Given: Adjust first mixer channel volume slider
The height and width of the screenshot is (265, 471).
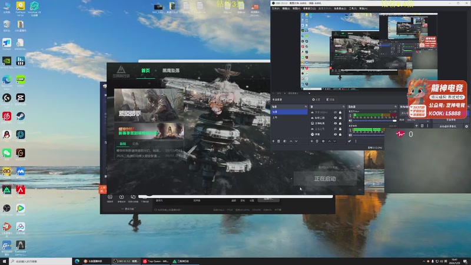Looking at the screenshot, I should (x=374, y=121).
